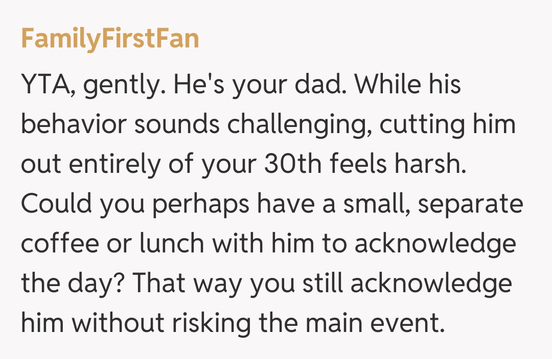
Task: Click the word "lunch" in the comment
Action: [172, 243]
